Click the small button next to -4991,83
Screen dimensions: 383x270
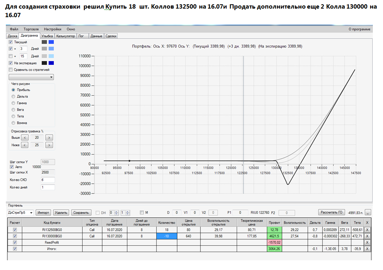pos(368,213)
